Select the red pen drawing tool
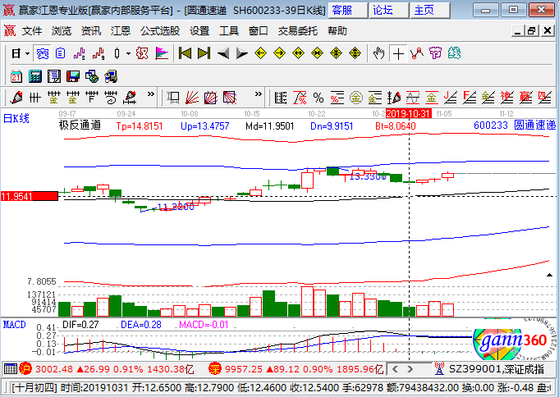 [16, 98]
